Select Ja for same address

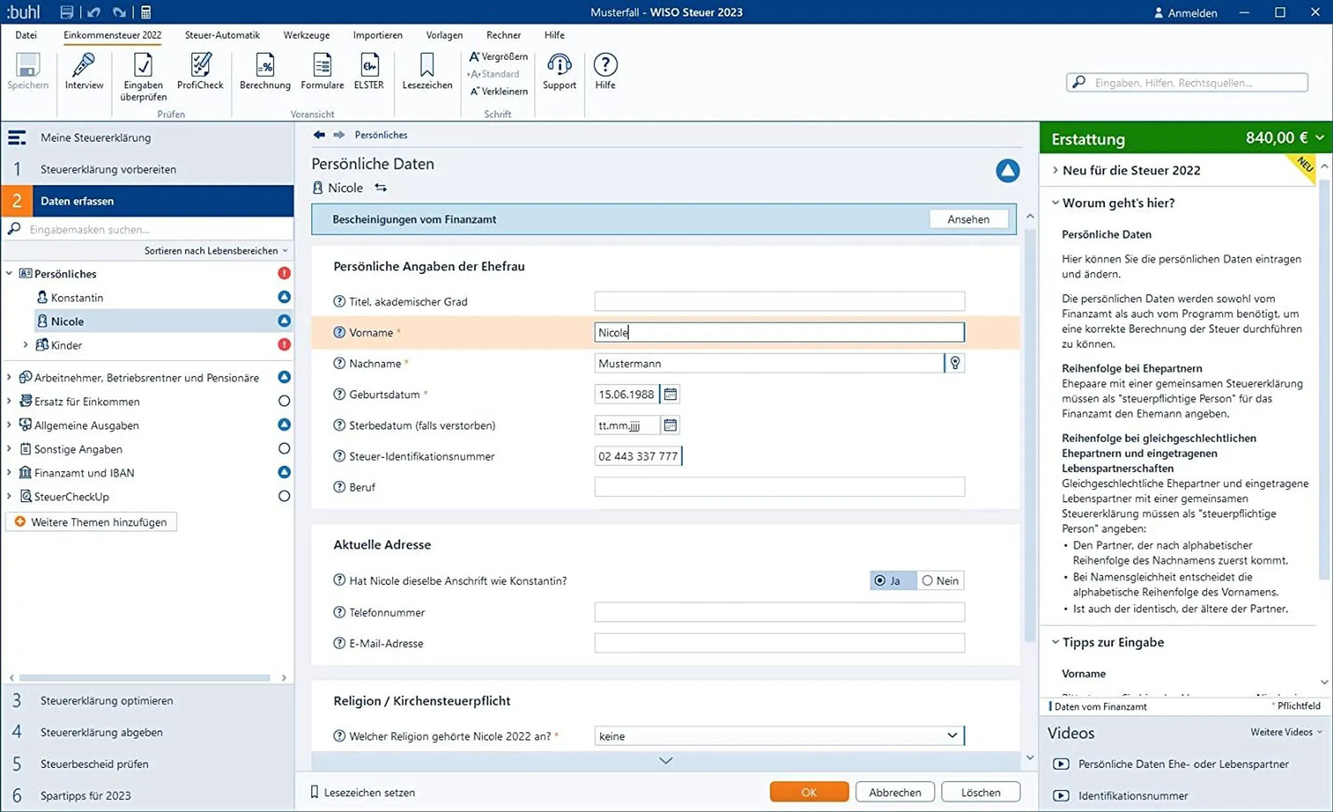point(881,580)
